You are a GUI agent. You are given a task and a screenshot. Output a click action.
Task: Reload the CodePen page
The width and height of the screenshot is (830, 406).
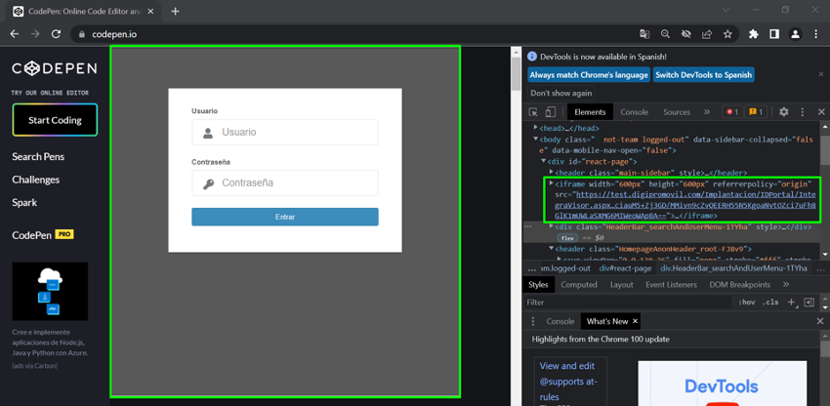(56, 34)
